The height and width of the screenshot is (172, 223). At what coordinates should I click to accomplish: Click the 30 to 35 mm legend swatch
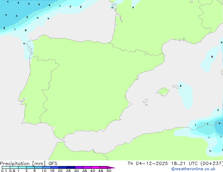tap(79, 167)
